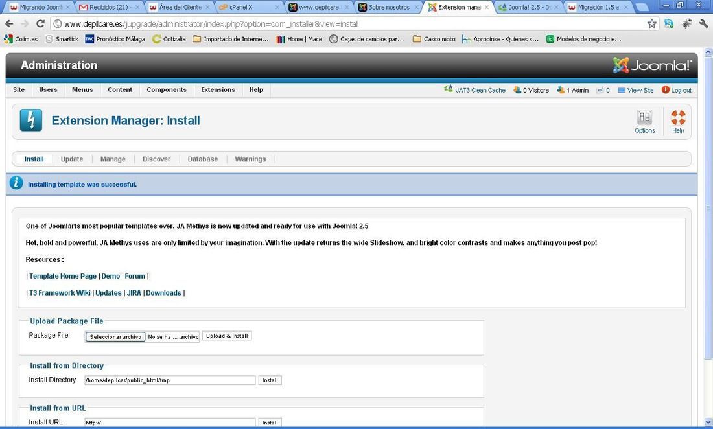Click the messages icon showing 0
Screen dimensions: 713x429
click(x=600, y=90)
